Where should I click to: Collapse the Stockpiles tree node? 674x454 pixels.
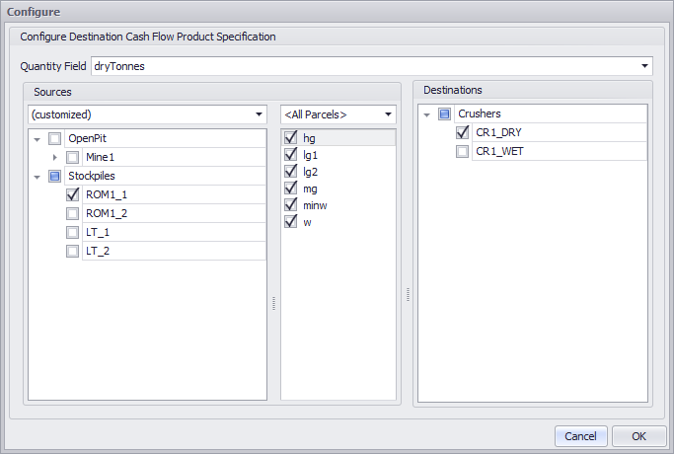(37, 176)
